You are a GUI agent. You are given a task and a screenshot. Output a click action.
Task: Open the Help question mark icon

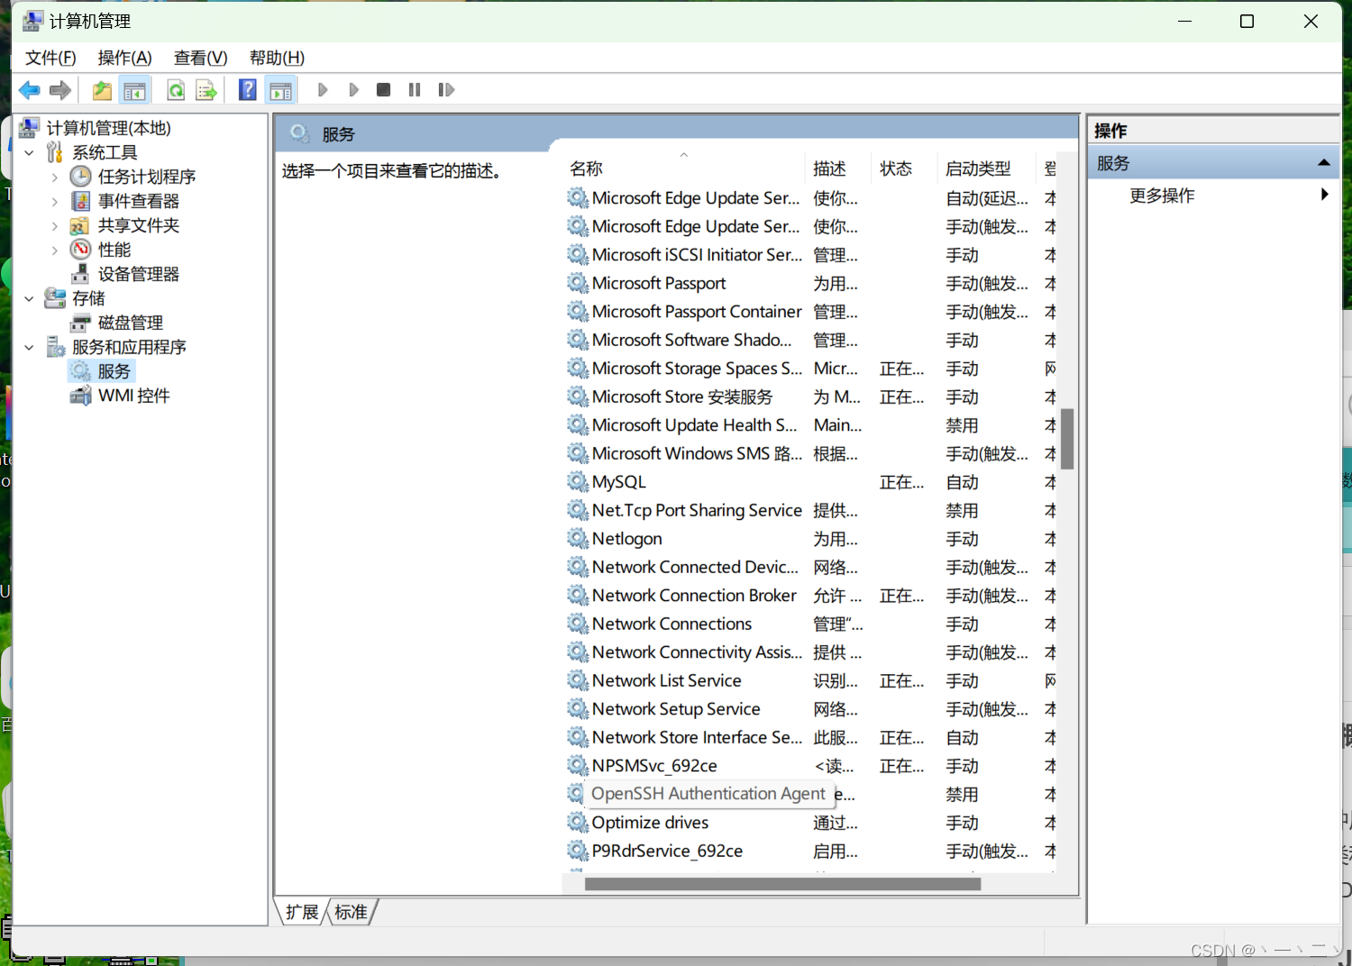248,90
